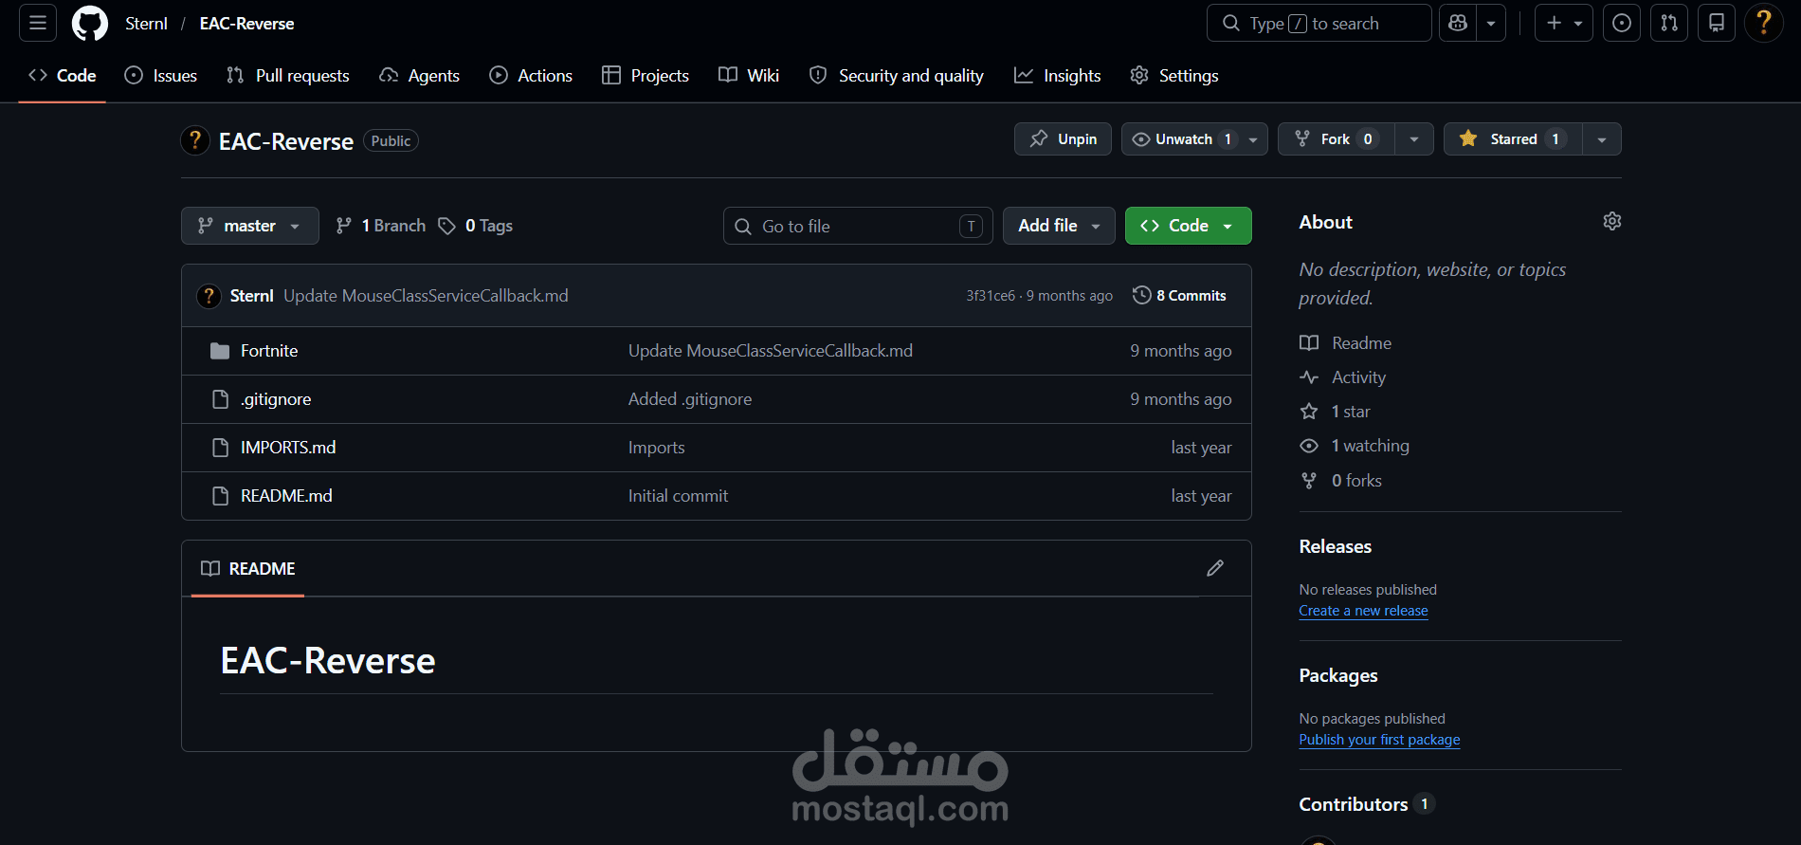Screen dimensions: 1801x845
Task: Click the search field Type / to search
Action: 1319,23
